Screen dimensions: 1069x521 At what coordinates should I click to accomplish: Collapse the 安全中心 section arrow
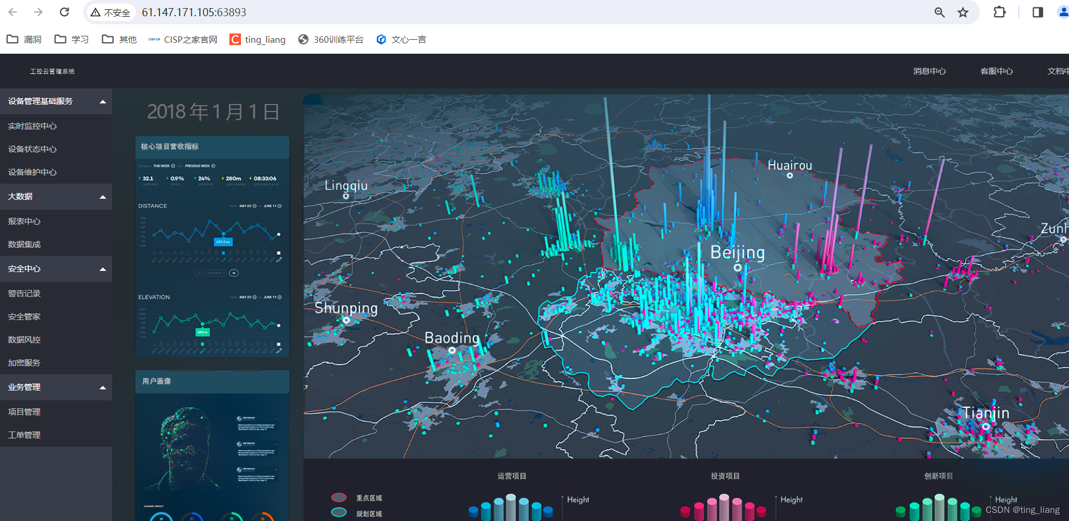click(103, 269)
